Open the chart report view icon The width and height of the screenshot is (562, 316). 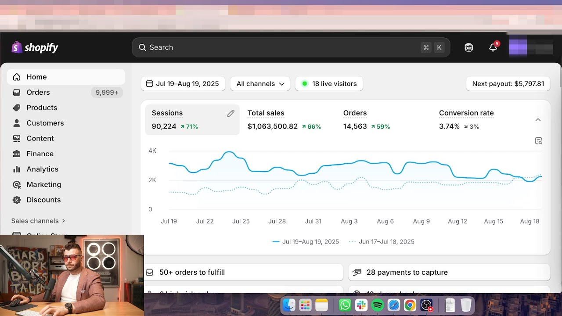click(538, 141)
